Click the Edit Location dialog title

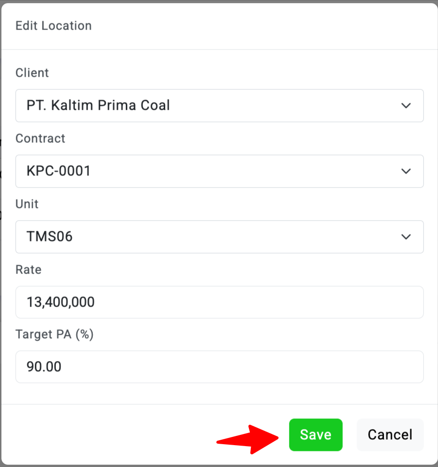[x=53, y=26]
